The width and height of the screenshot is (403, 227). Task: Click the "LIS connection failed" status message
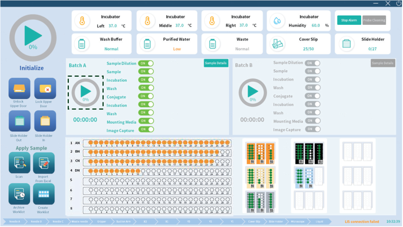coord(362,222)
